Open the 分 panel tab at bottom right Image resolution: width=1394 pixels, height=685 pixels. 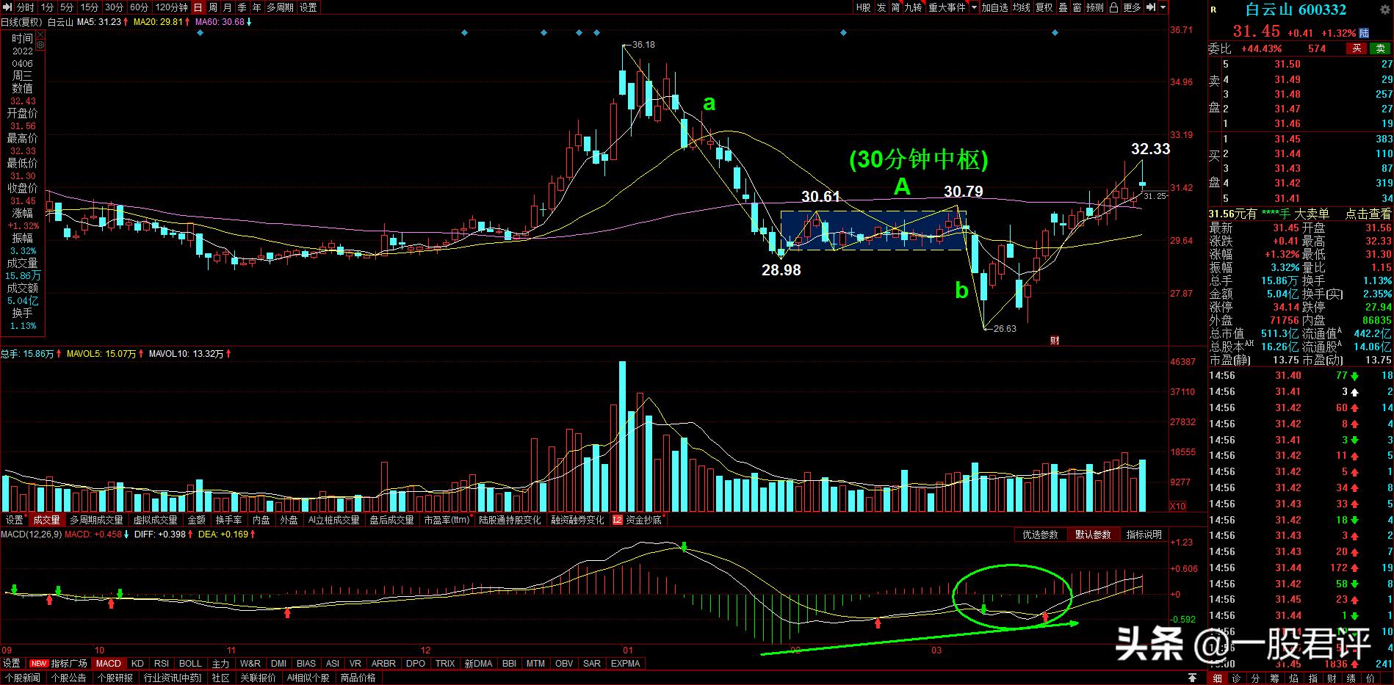pos(1256,678)
